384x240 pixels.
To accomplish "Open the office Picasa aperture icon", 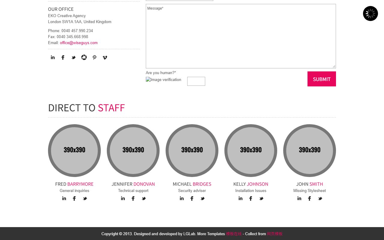I will point(84,57).
